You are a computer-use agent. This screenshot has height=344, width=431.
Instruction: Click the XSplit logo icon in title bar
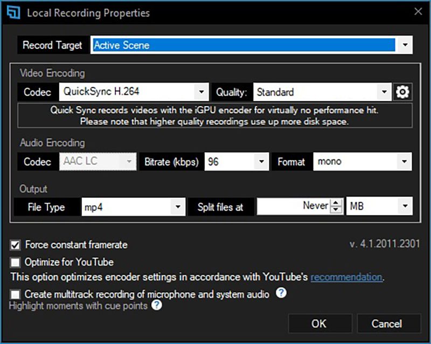13,12
